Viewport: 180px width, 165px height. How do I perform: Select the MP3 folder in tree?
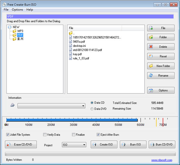click(x=20, y=31)
